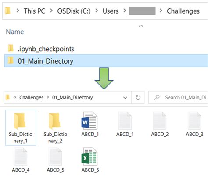Navigate to Users breadcrumb
Screen dimensions: 208x181
pyautogui.click(x=111, y=11)
